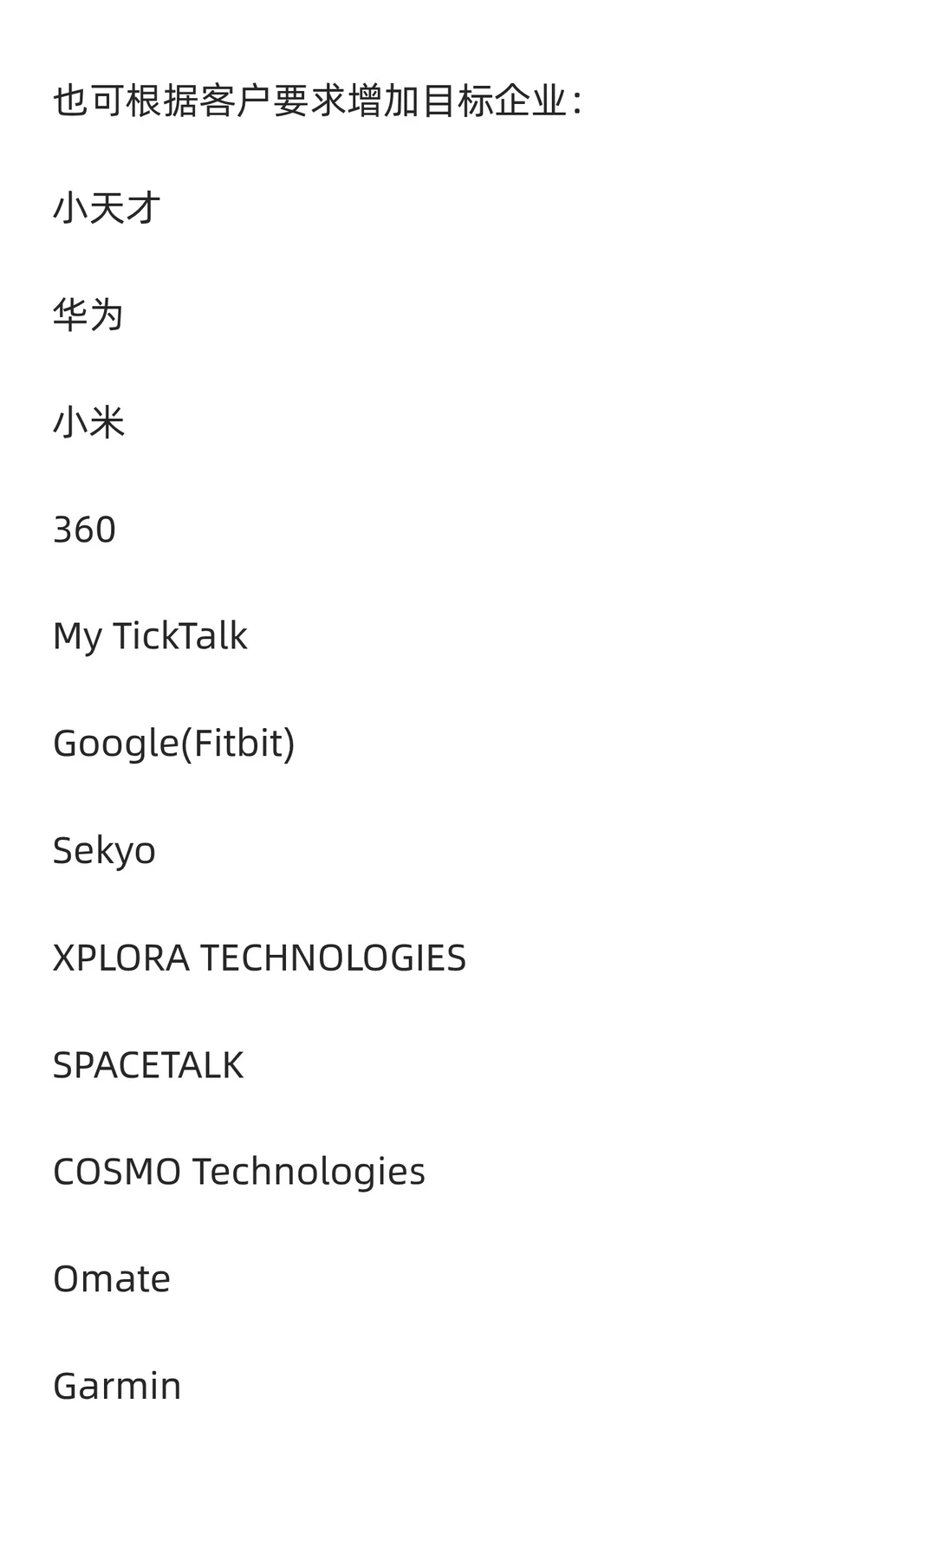
Task: Click the word TickTalk
Action: coord(180,636)
